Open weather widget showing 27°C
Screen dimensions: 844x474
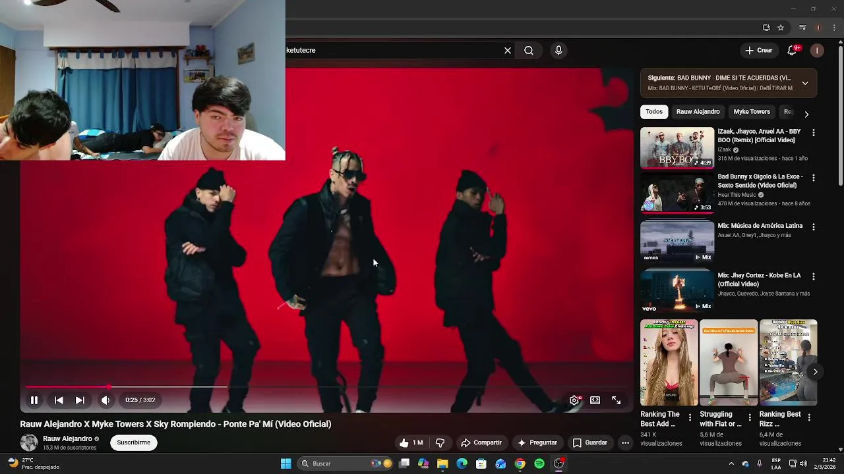[x=33, y=463]
